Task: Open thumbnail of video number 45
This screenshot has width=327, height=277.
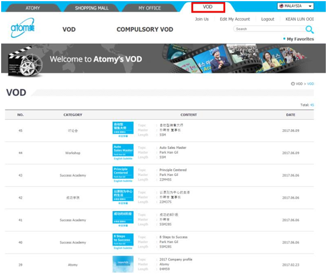Action: [x=123, y=130]
